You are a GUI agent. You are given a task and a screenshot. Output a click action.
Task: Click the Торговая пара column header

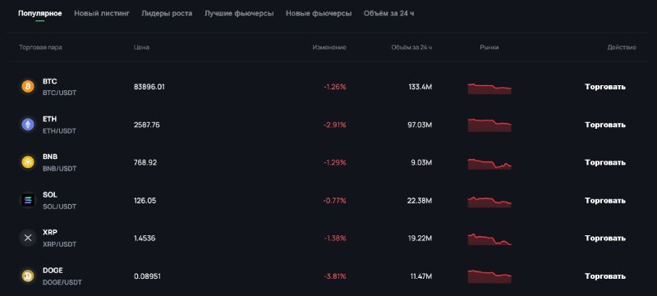point(40,48)
